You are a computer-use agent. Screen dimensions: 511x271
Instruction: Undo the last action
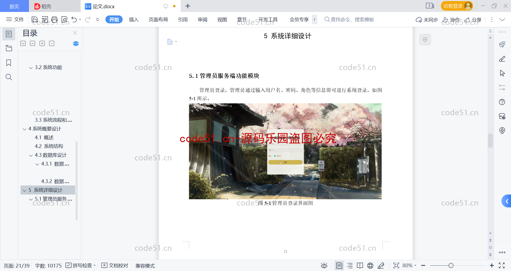[74, 19]
